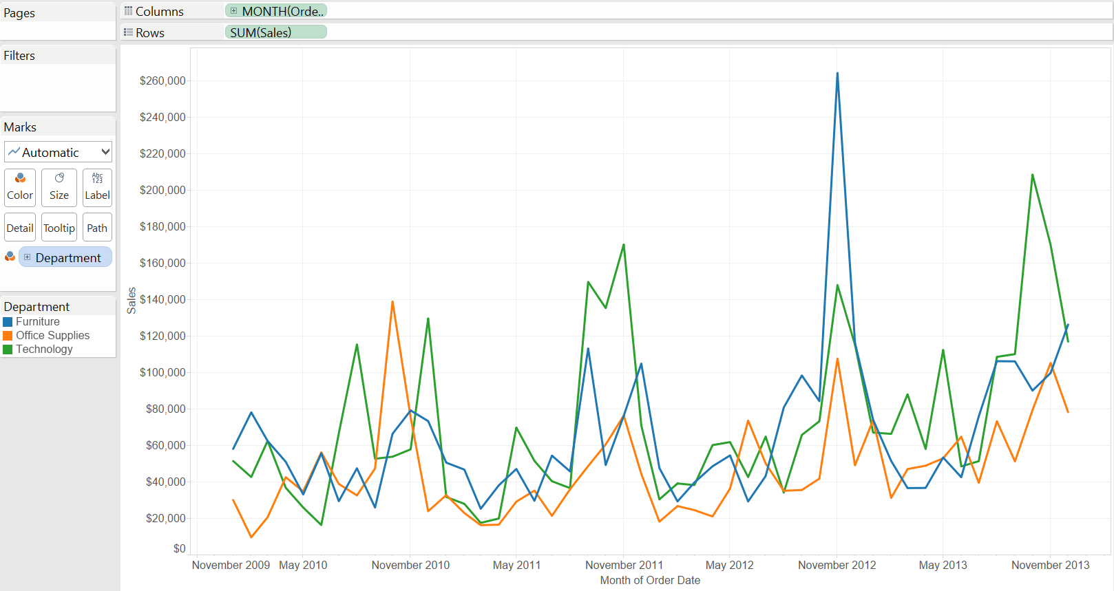Viewport: 1114px width, 591px height.
Task: Select the MONTH(Order Date) pill in Columns
Action: coord(276,11)
